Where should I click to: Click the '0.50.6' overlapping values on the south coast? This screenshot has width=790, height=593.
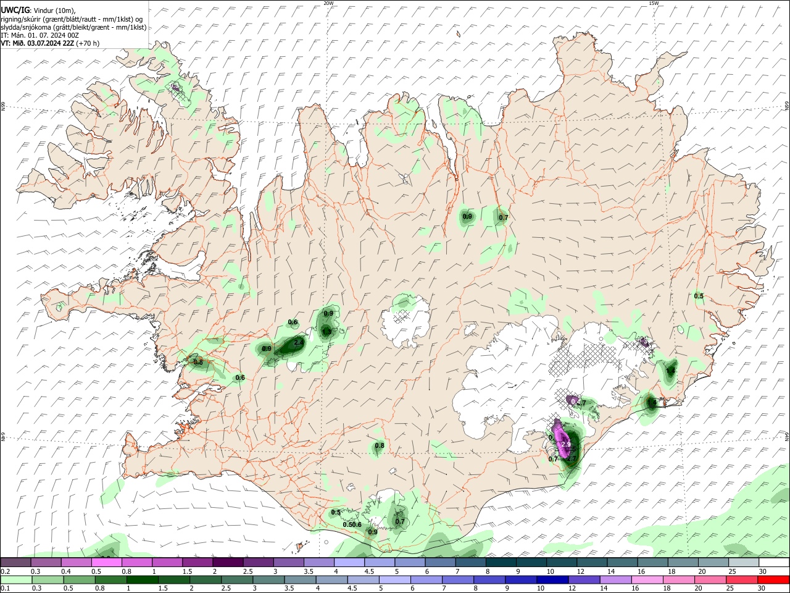[352, 525]
